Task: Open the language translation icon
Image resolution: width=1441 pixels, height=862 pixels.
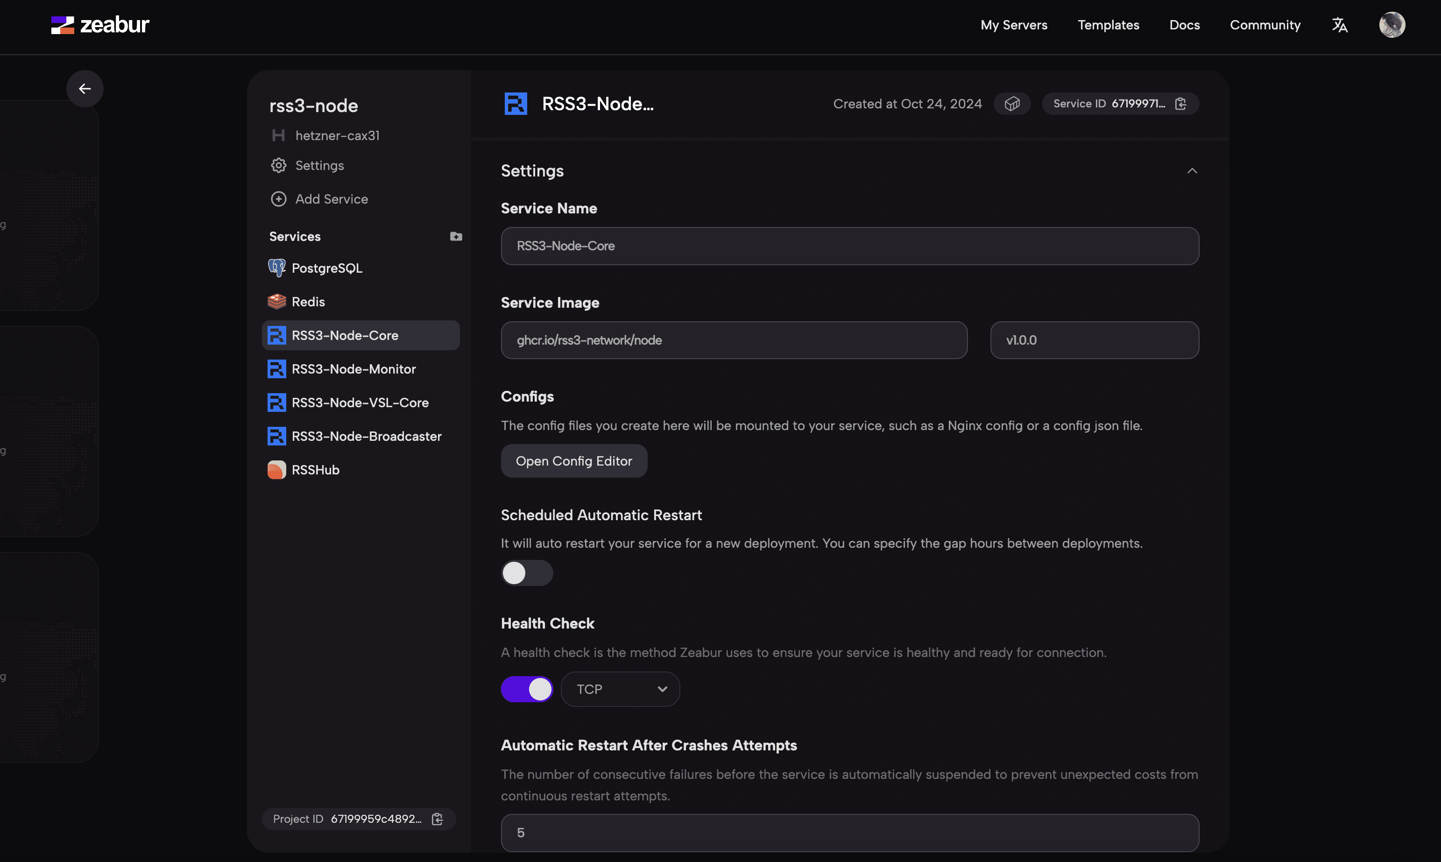Action: pyautogui.click(x=1339, y=25)
